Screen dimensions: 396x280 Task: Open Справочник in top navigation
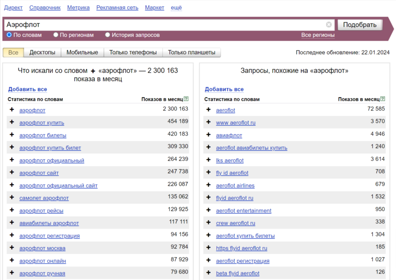tap(45, 8)
